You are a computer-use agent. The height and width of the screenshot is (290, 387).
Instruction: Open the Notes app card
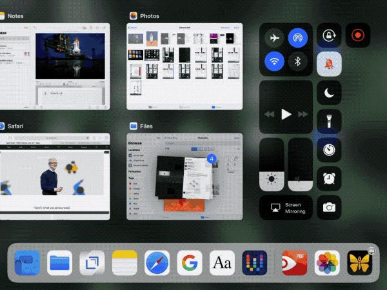(x=55, y=66)
